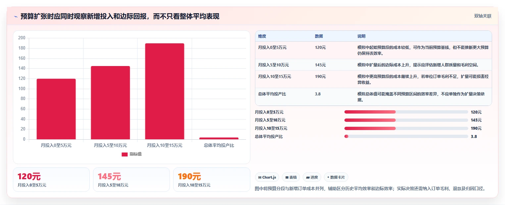This screenshot has height=205, width=505.
Task: Click the Chart.js chip
Action: pyautogui.click(x=267, y=177)
